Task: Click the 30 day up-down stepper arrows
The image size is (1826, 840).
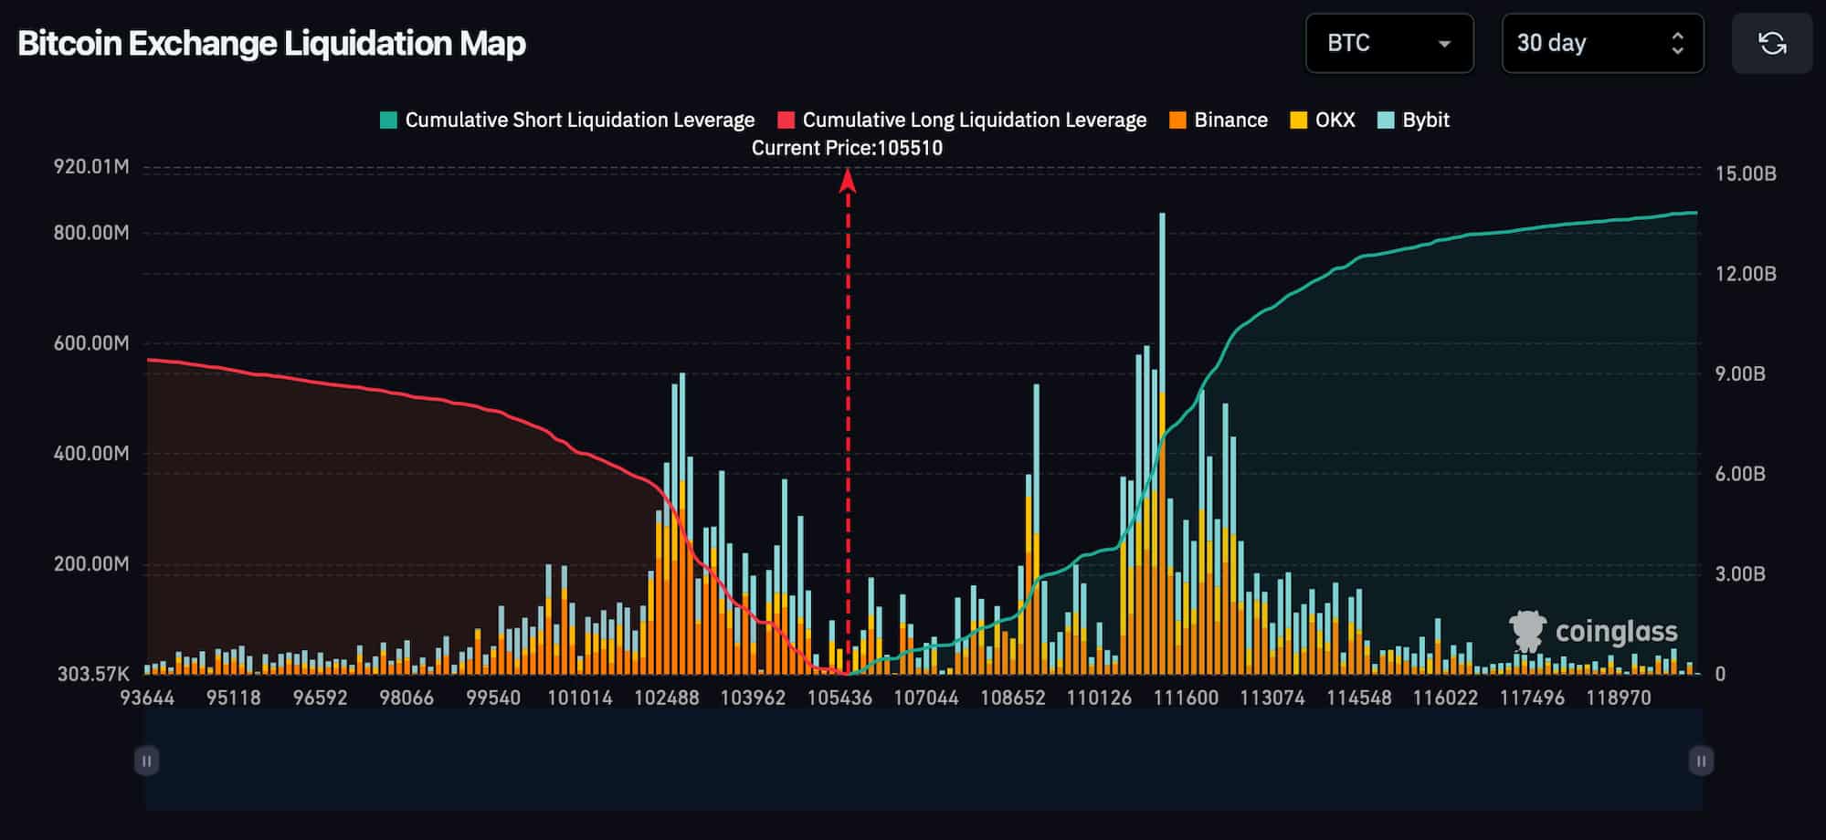Action: coord(1677,43)
